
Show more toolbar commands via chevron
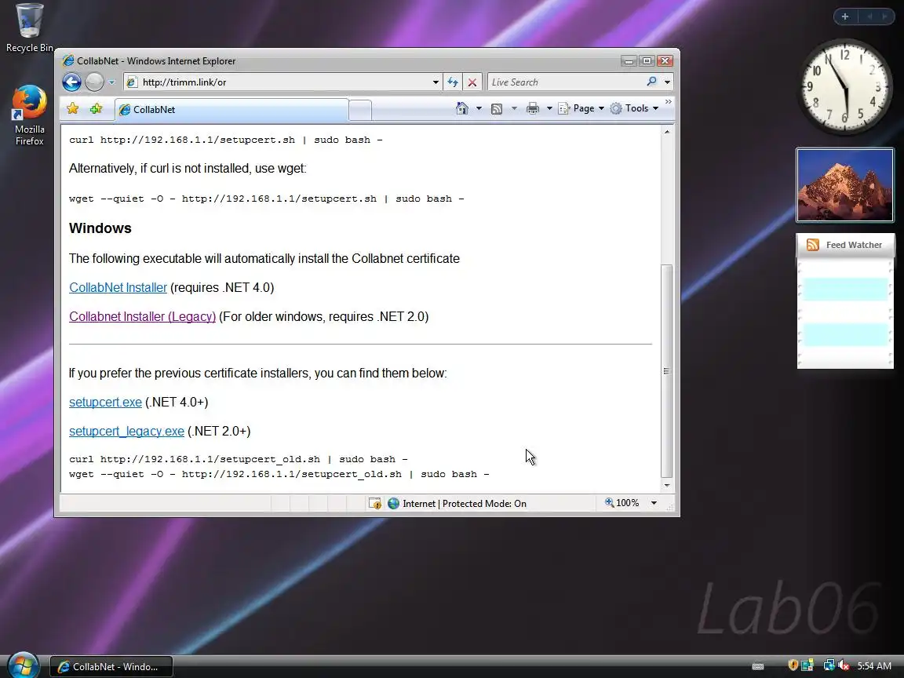pos(669,102)
